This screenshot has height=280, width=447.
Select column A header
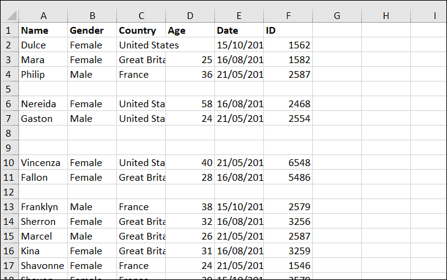pyautogui.click(x=43, y=16)
